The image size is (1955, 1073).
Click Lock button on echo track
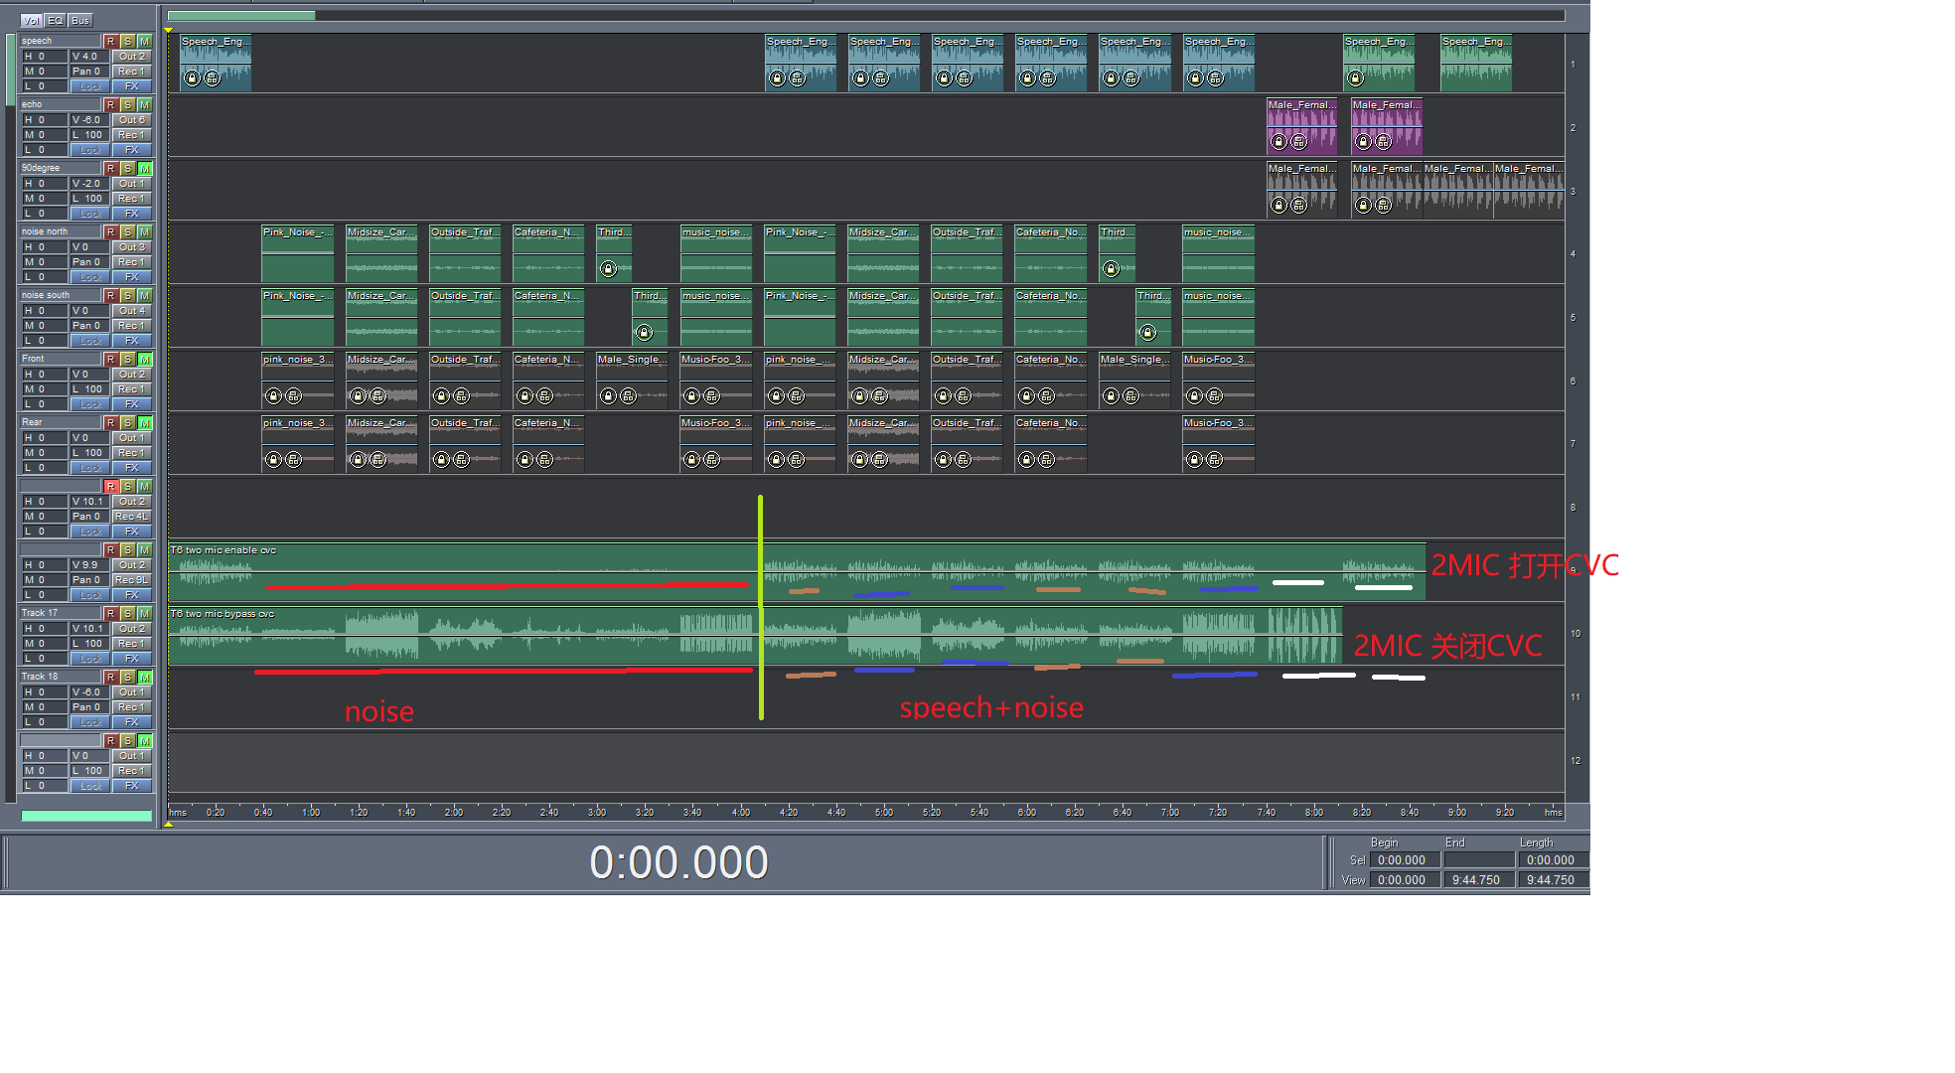[x=90, y=150]
